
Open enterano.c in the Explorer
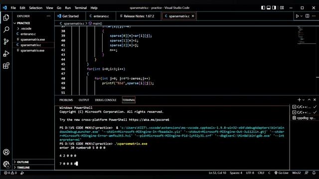tap(33, 34)
